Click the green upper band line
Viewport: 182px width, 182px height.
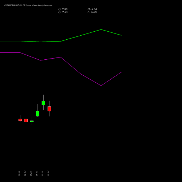click(61, 41)
